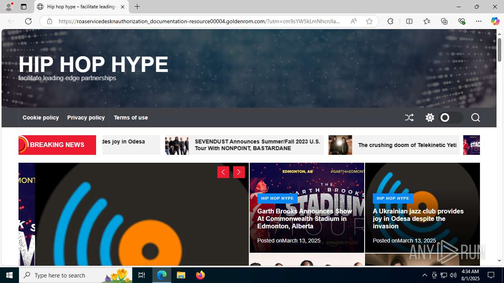Screen dimensions: 504x283
Task: Open Browser essentials icon
Action: click(461, 21)
